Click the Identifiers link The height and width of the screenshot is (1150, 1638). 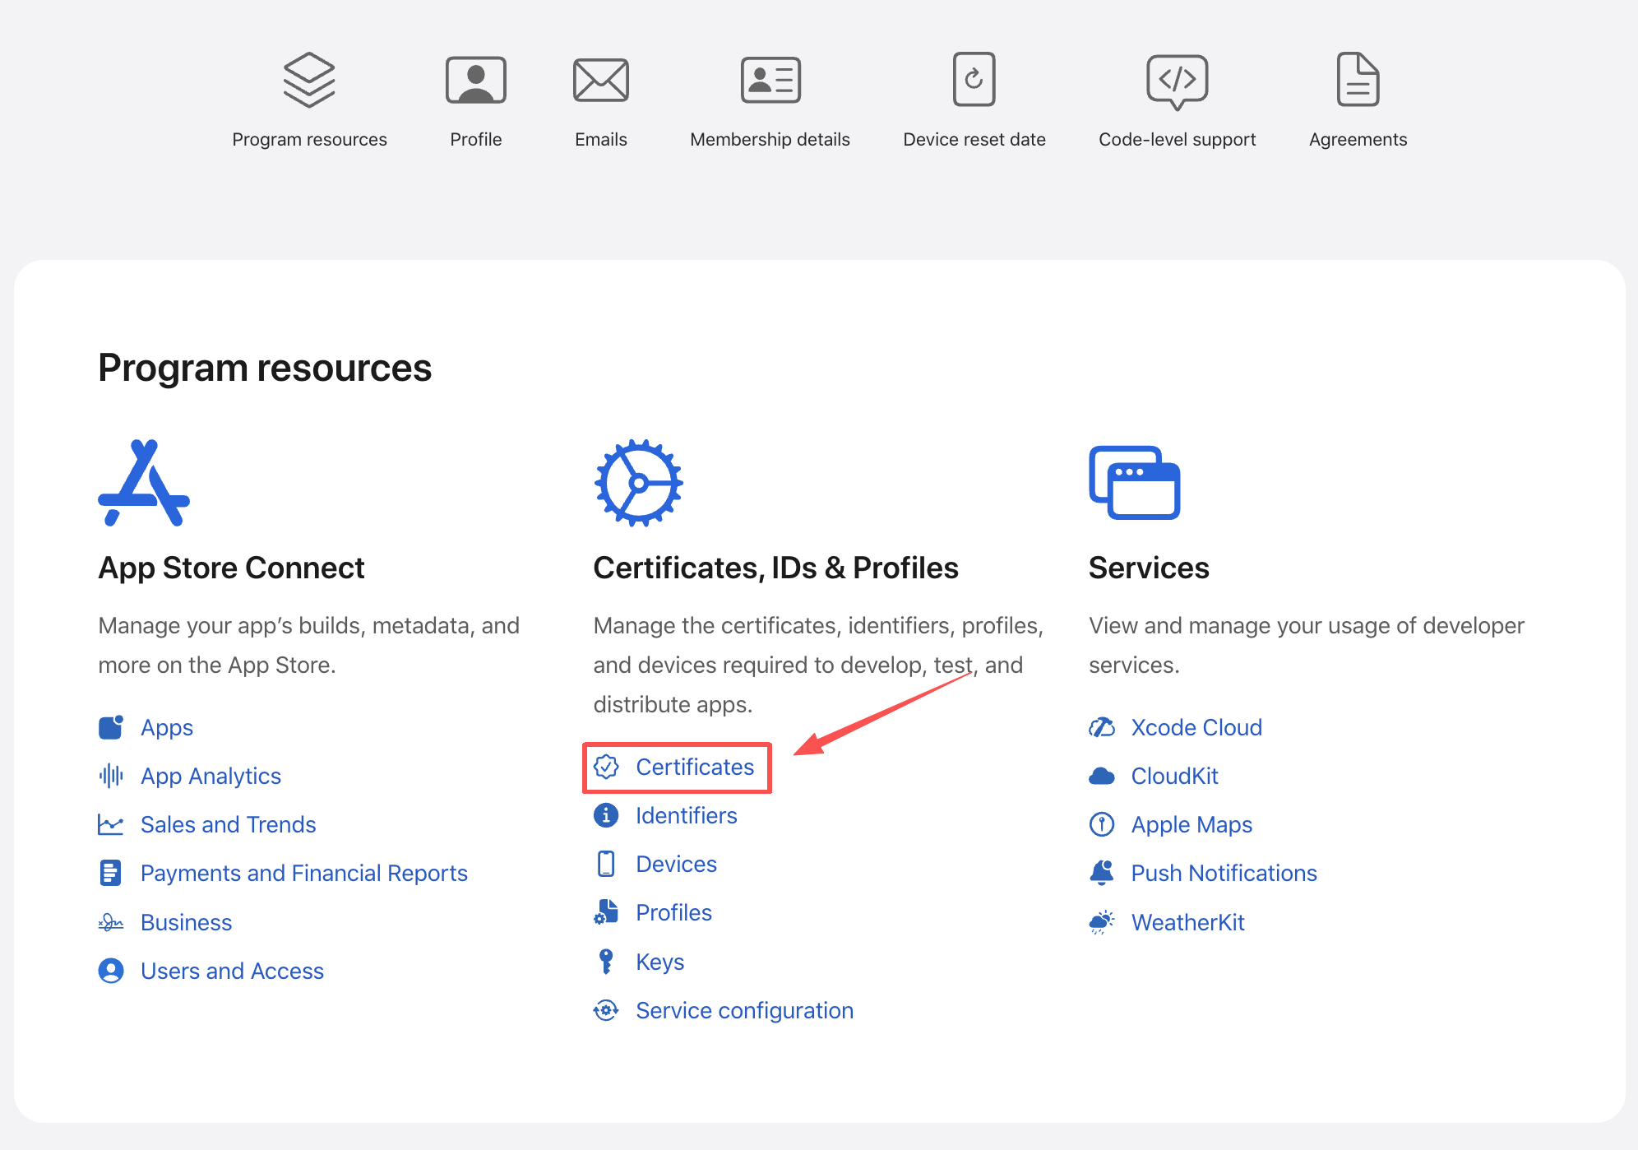tap(687, 815)
